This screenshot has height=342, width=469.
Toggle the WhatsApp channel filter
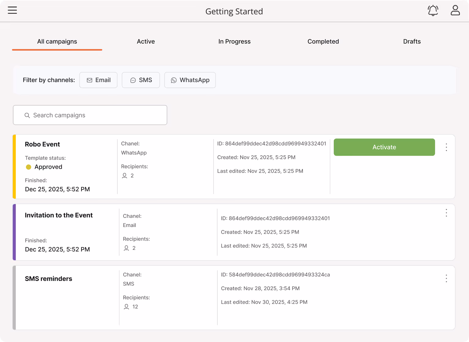[x=190, y=80]
